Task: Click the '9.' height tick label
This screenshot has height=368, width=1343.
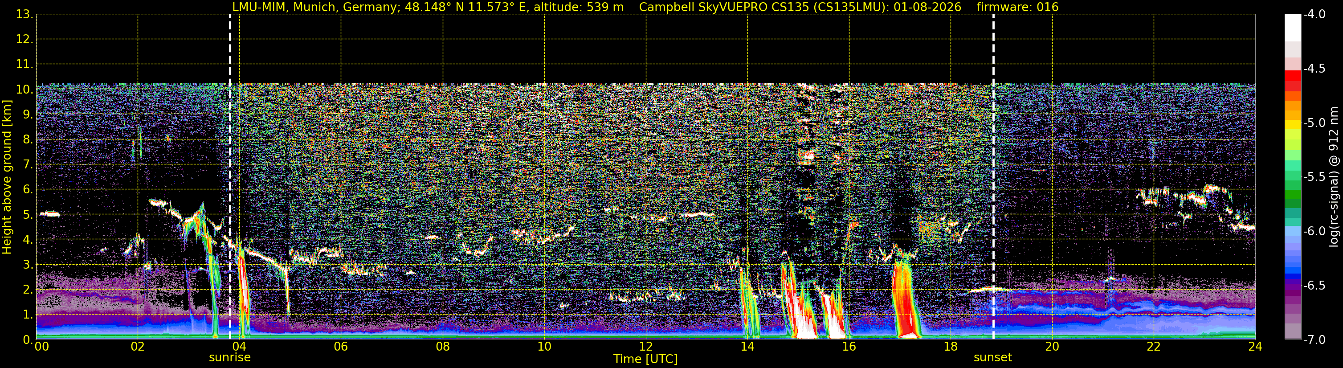Action: [28, 114]
